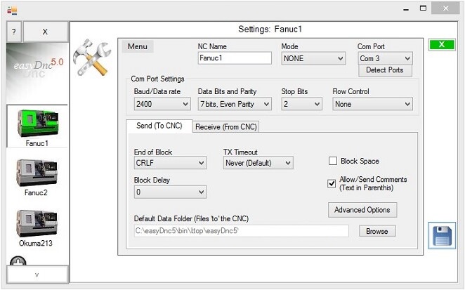
Task: Click the Advanced Options button
Action: (x=362, y=210)
